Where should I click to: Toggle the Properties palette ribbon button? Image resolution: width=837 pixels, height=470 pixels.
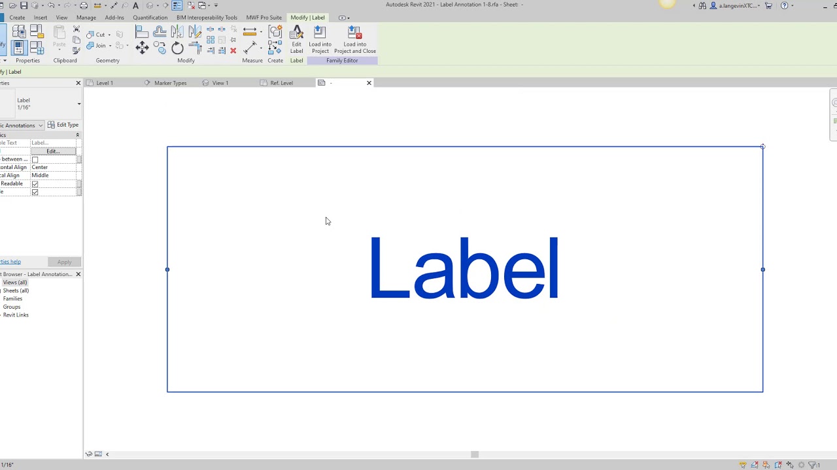pyautogui.click(x=18, y=48)
